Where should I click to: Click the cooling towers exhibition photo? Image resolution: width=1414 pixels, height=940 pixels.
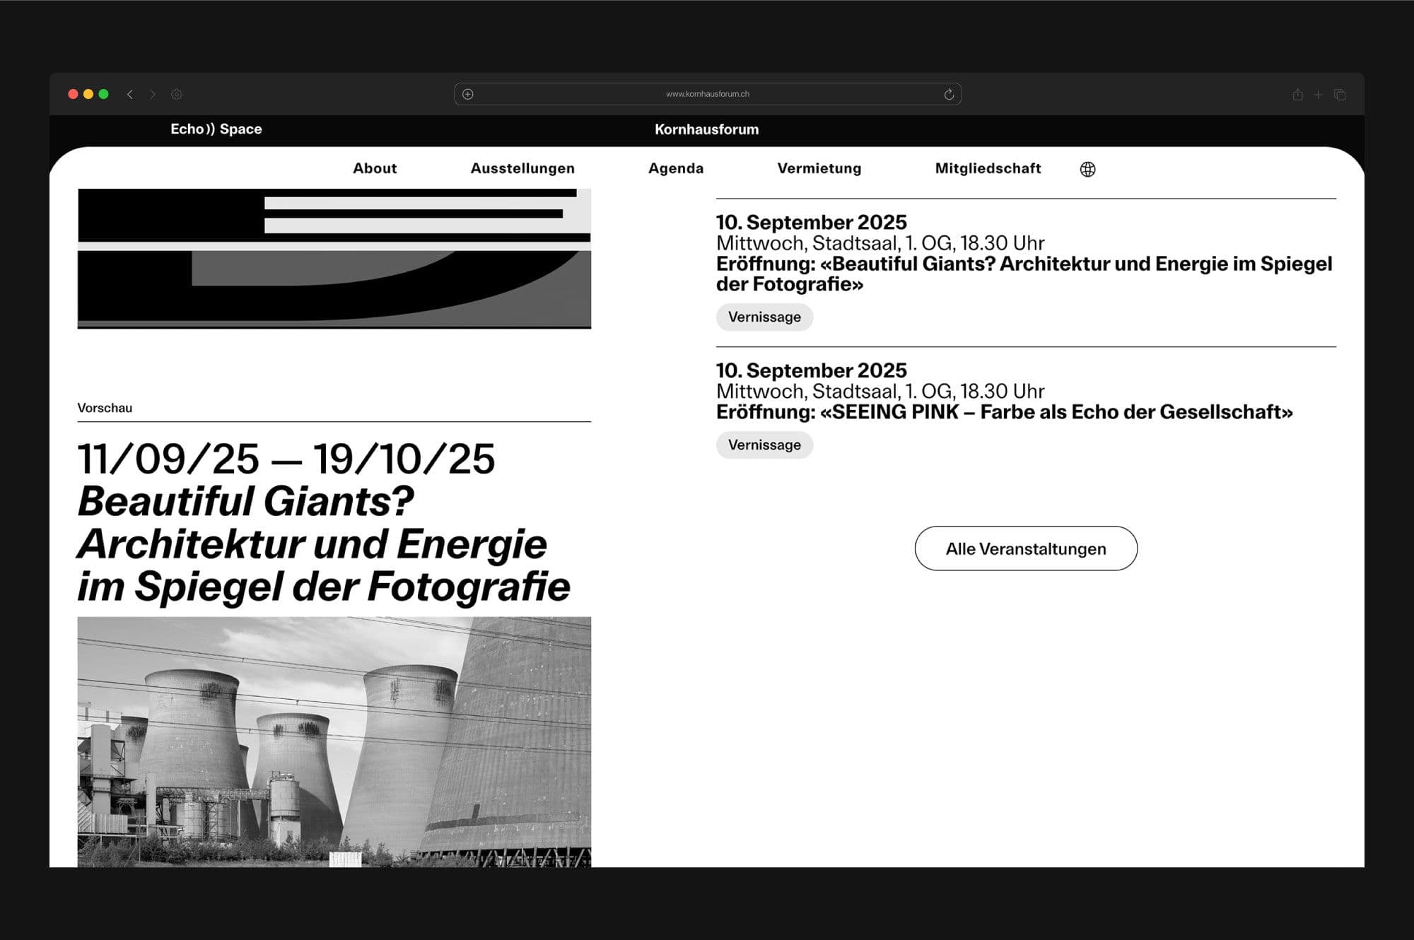[x=334, y=741]
